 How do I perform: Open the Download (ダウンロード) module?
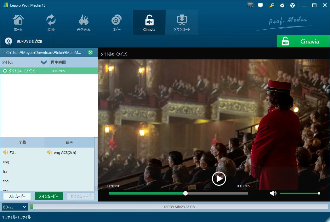[x=182, y=23]
